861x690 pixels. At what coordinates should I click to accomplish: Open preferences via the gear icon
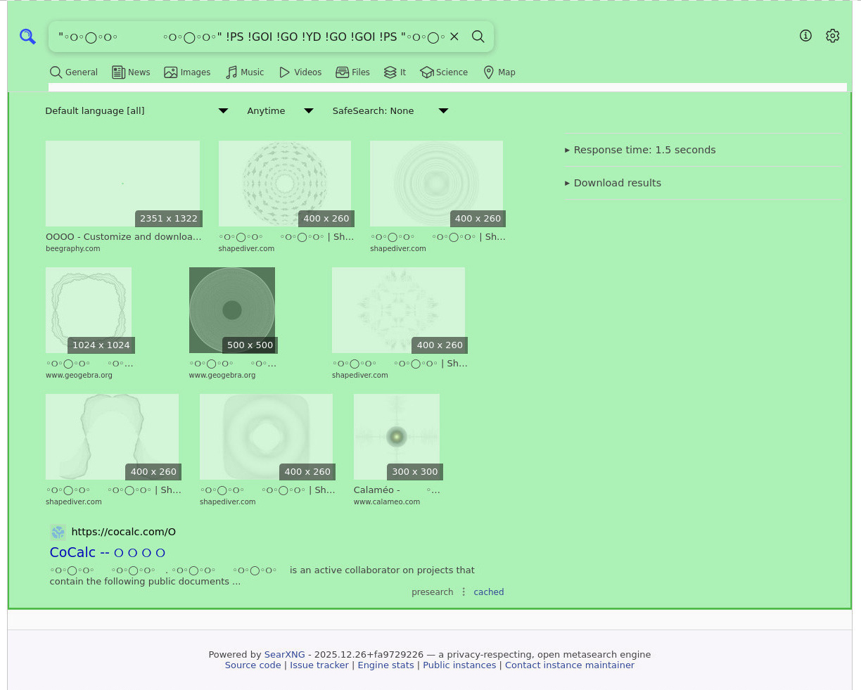point(833,36)
